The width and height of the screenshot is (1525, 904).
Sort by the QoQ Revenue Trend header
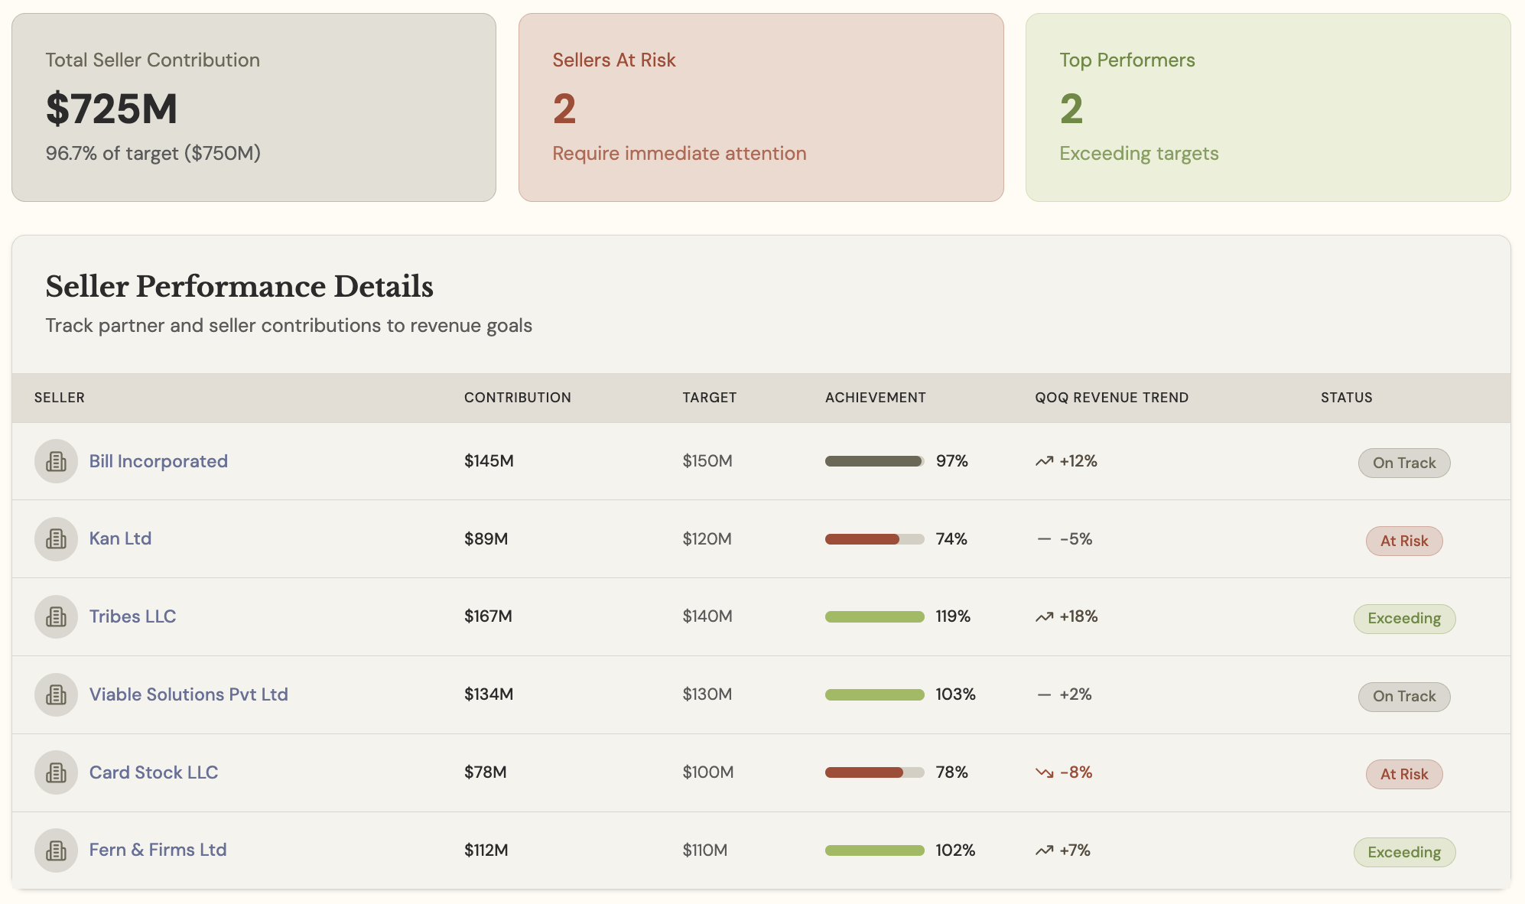[1111, 398]
